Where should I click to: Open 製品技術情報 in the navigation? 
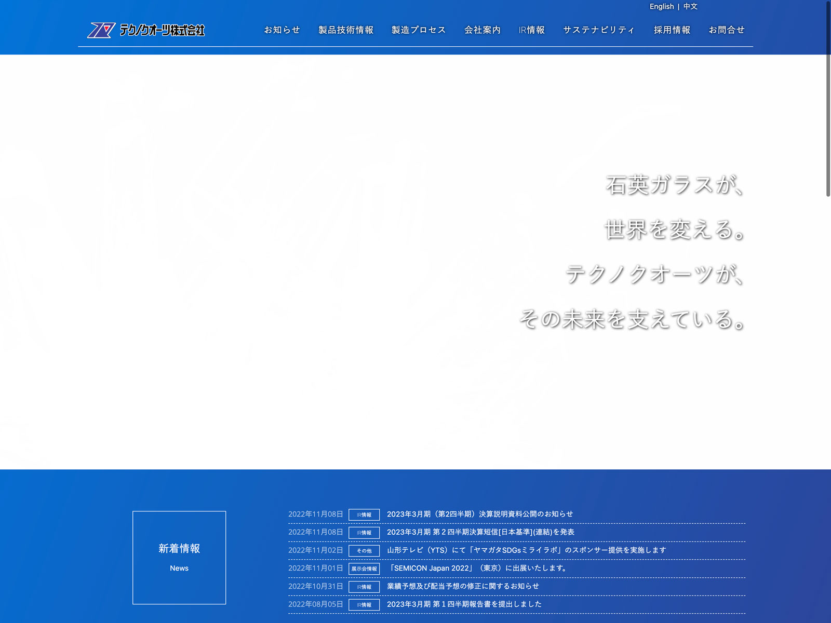tap(346, 30)
